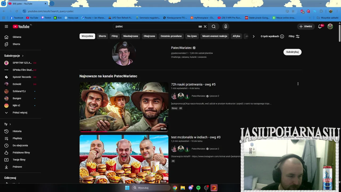Play the 72h nauki przetrwania thumbnail

point(124,107)
